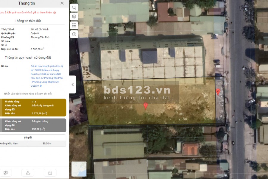Click the download icon at panel bottom

pyautogui.click(x=50, y=173)
